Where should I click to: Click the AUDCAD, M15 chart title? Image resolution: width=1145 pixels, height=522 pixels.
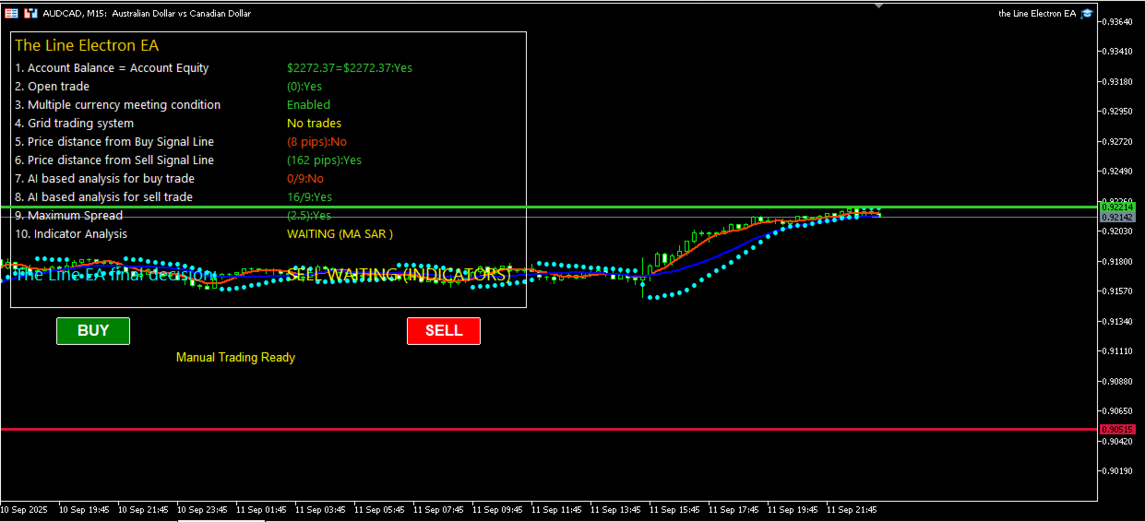pyautogui.click(x=147, y=14)
